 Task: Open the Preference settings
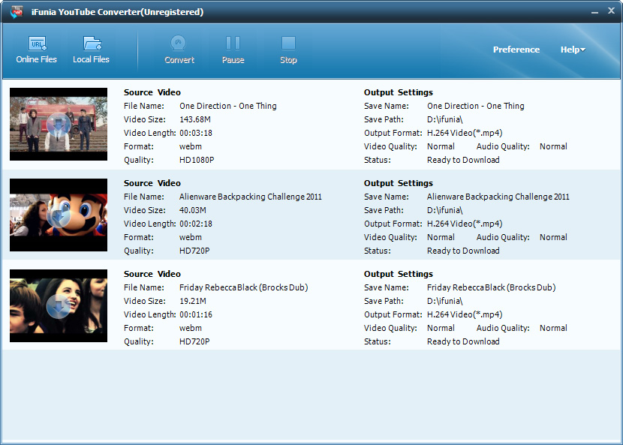click(516, 50)
